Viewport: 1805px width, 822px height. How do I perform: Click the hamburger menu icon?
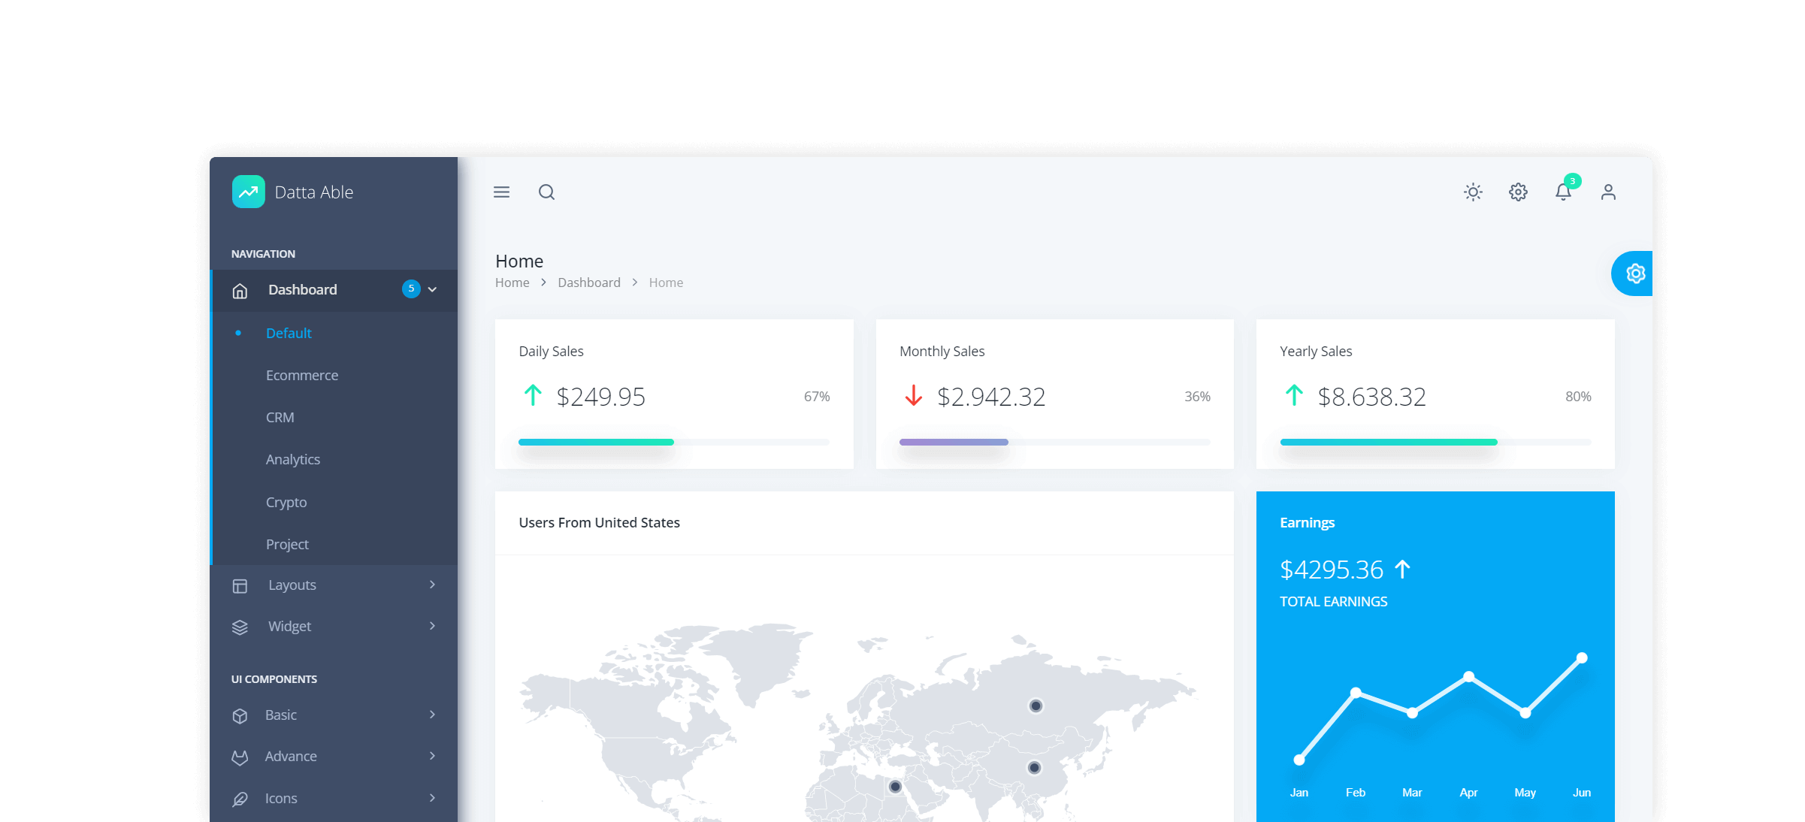click(500, 192)
